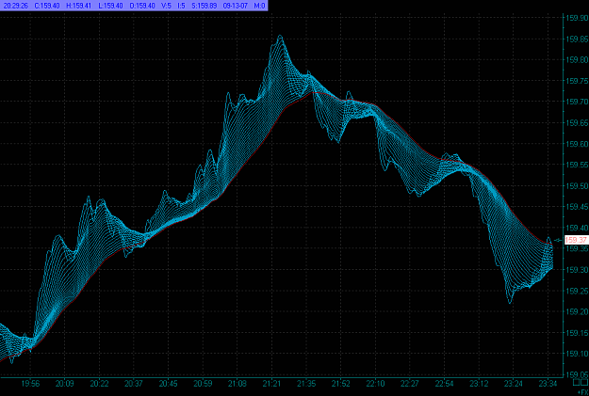Click the left small square icon under price axis
Viewport: 589px width, 396px height.
point(576,382)
